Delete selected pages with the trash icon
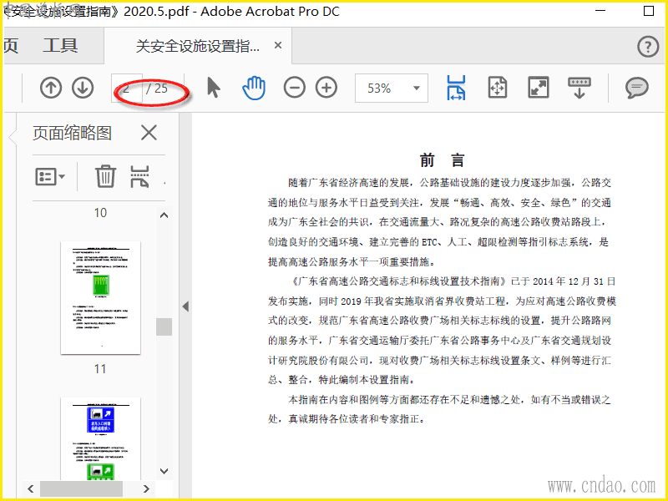The image size is (668, 501). point(105,176)
